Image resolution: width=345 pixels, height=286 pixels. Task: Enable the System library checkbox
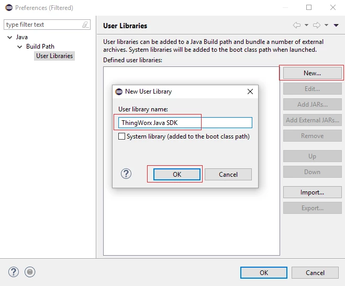(x=121, y=136)
